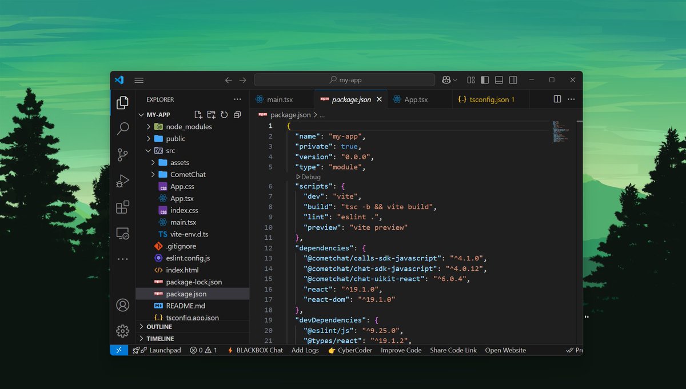Open vite-env.d.ts in the file tree
The width and height of the screenshot is (686, 389).
point(192,234)
